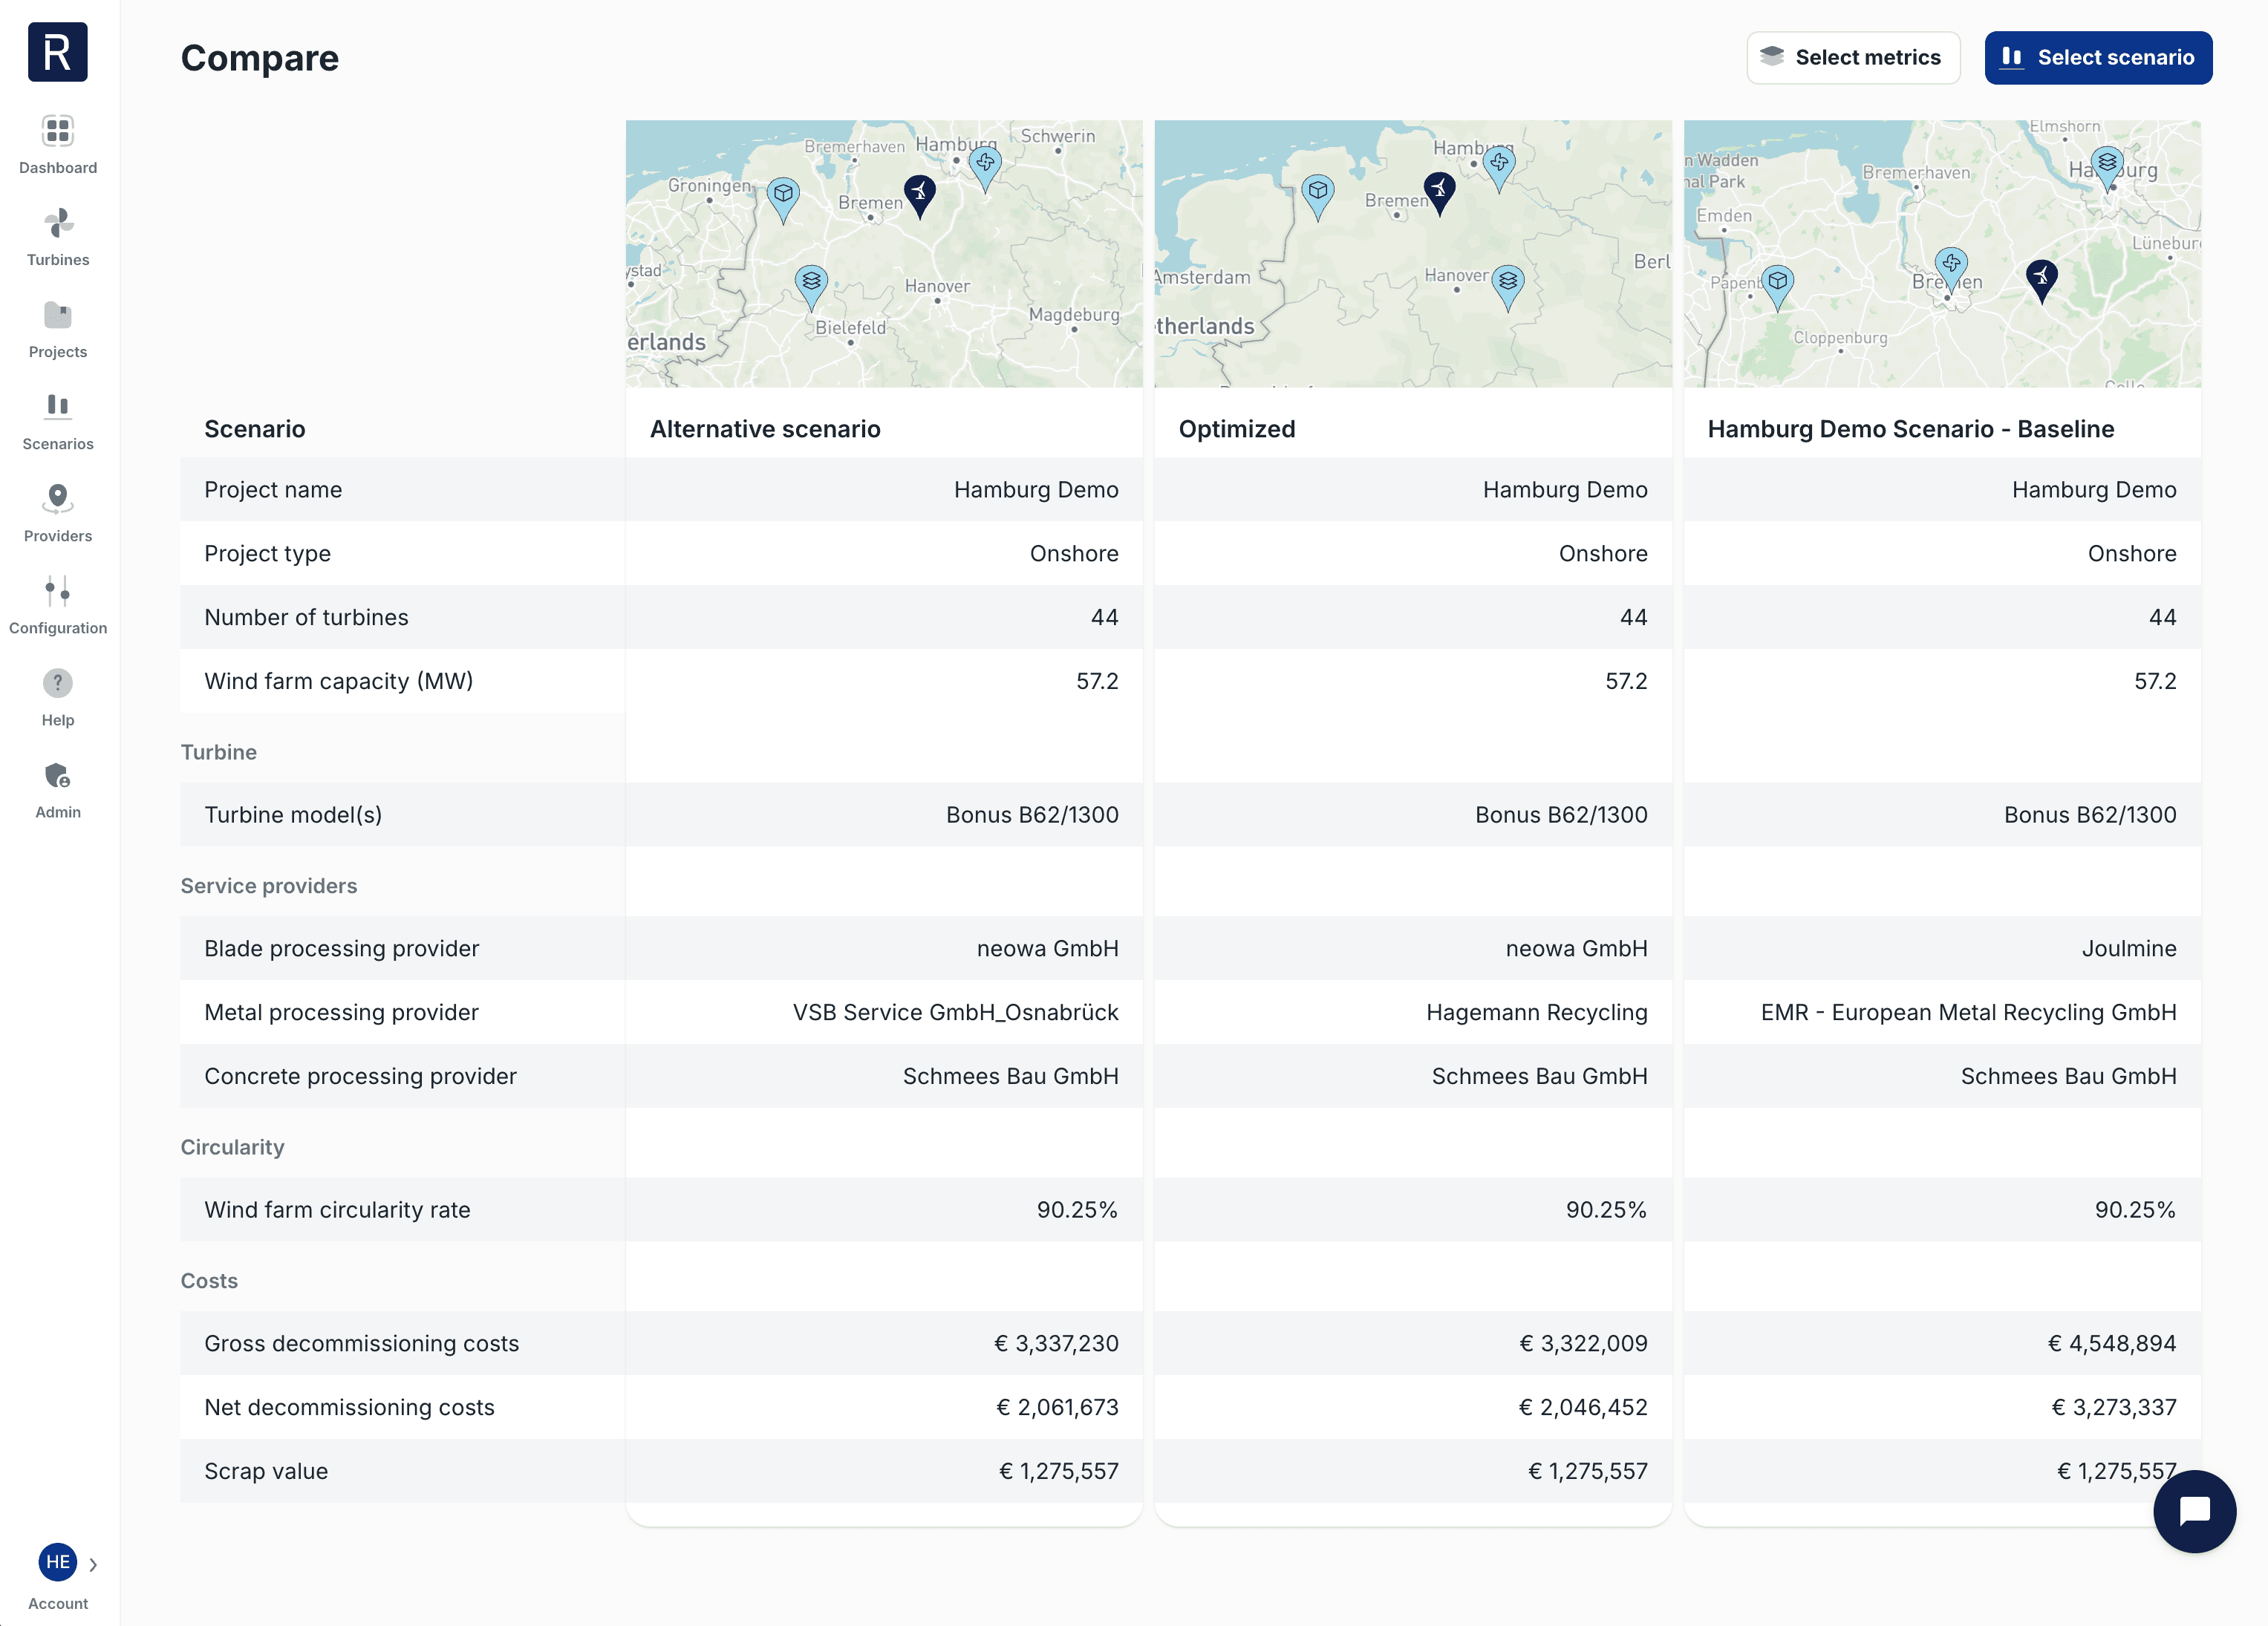
Task: Open Providers from sidebar
Action: tap(58, 499)
